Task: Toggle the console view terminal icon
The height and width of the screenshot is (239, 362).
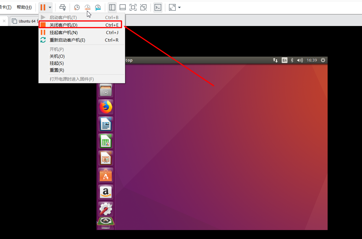Action: (158, 7)
